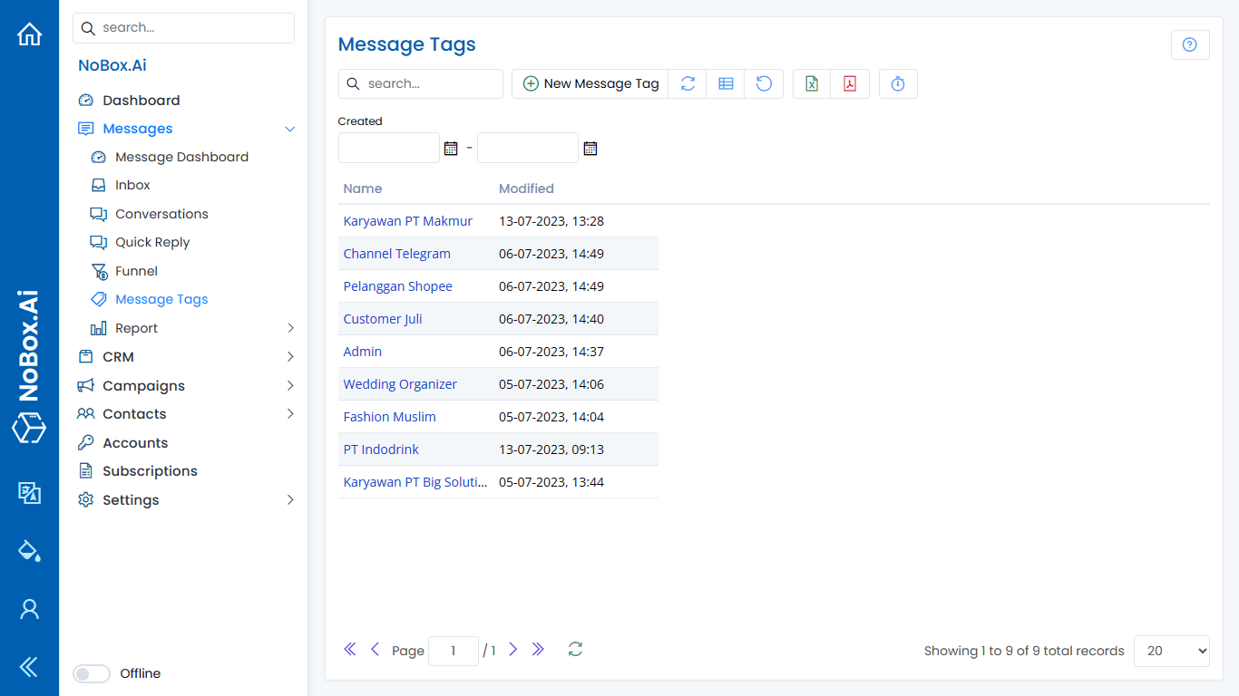Open the Karyawan PT Makmur tag
The height and width of the screenshot is (696, 1239).
click(x=407, y=220)
